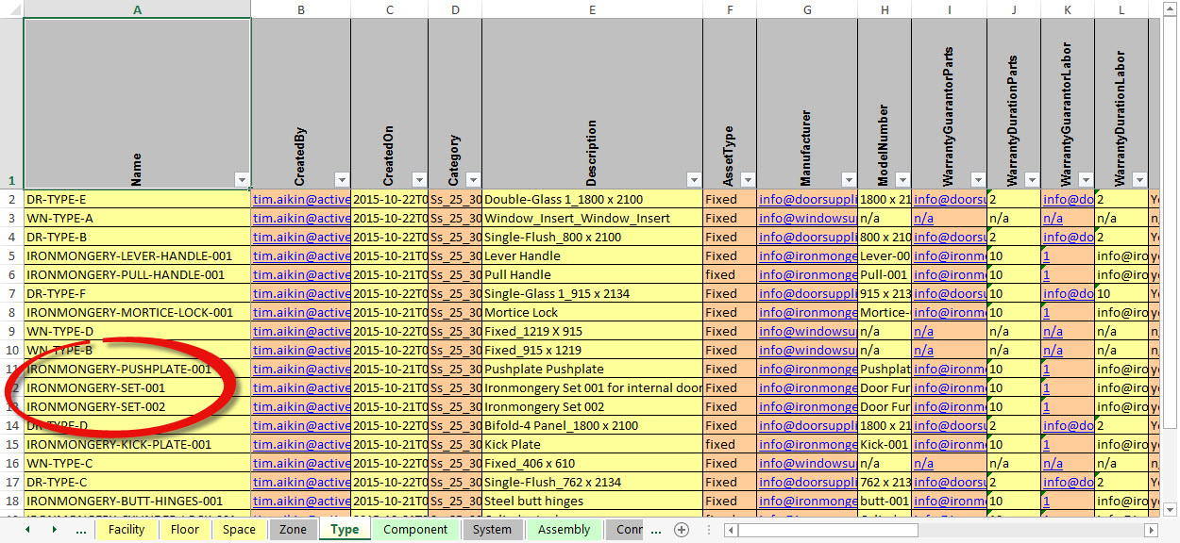The image size is (1180, 543).
Task: Open the Manufacturer filter dropdown
Action: [848, 180]
